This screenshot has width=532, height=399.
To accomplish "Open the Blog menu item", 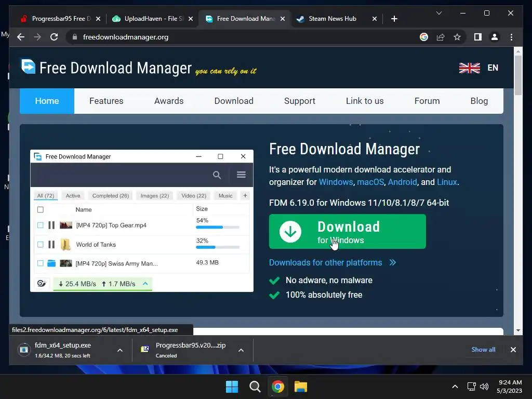I will (x=479, y=101).
